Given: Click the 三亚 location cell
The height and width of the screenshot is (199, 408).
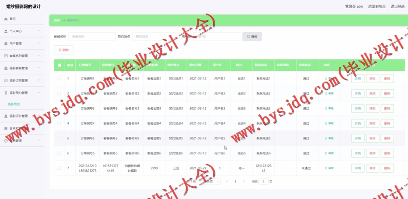Looking at the screenshot, I should (176, 168).
